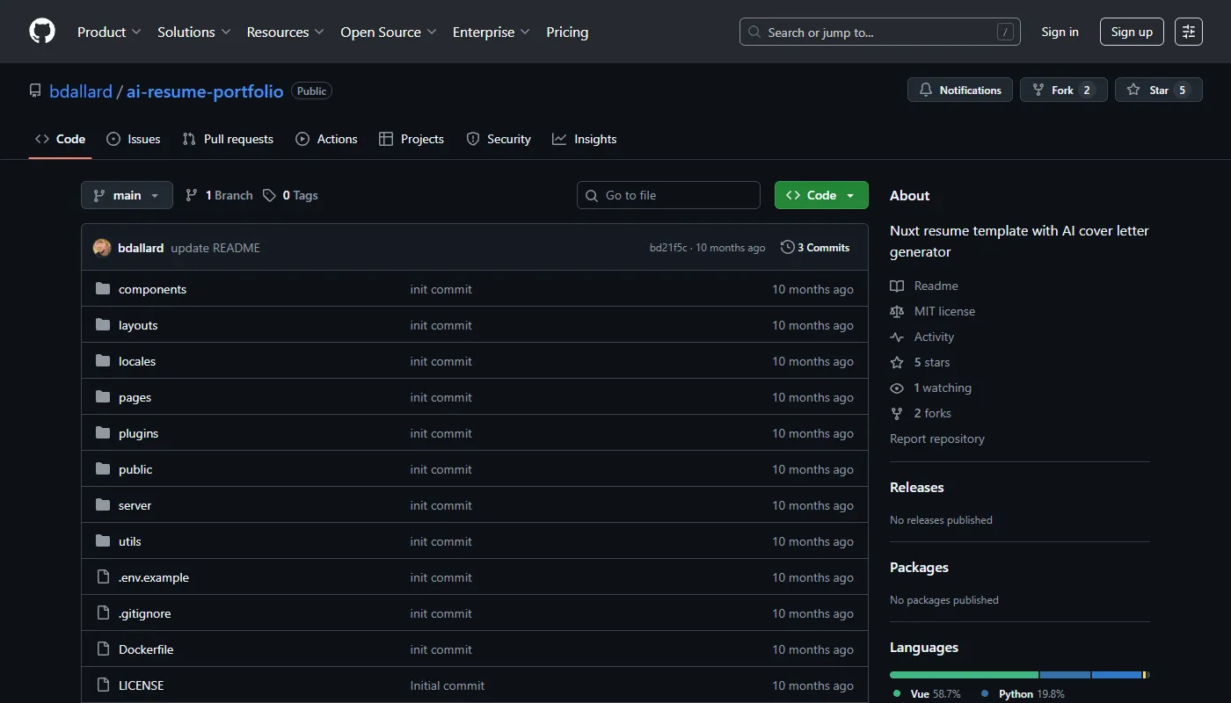
Task: Click the .env.example file icon
Action: pyautogui.click(x=103, y=577)
